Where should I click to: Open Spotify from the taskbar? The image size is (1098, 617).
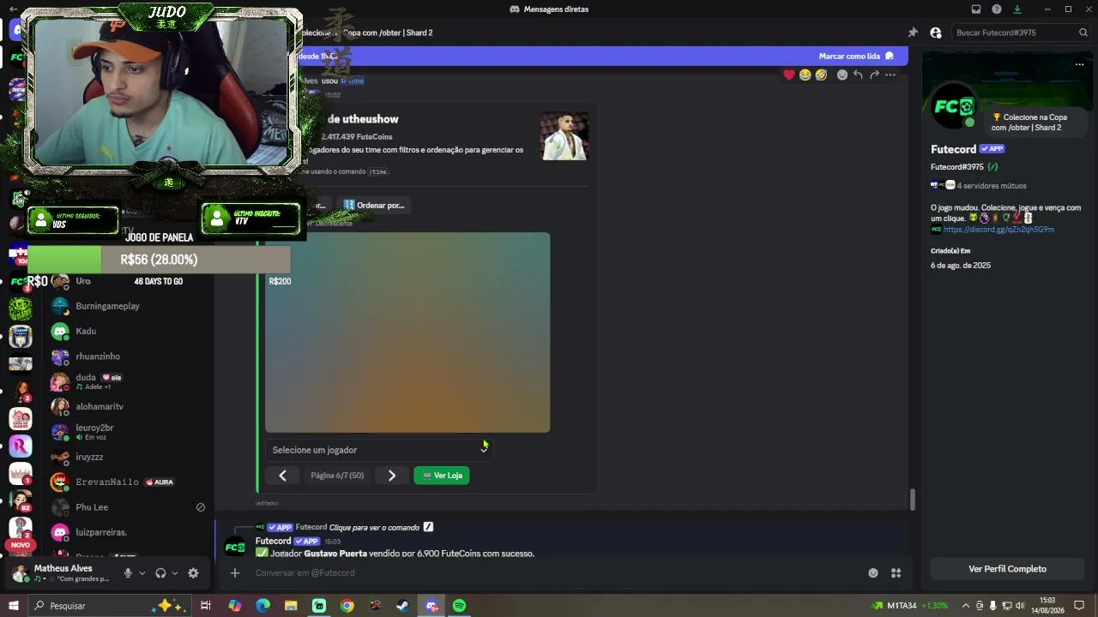pyautogui.click(x=459, y=606)
